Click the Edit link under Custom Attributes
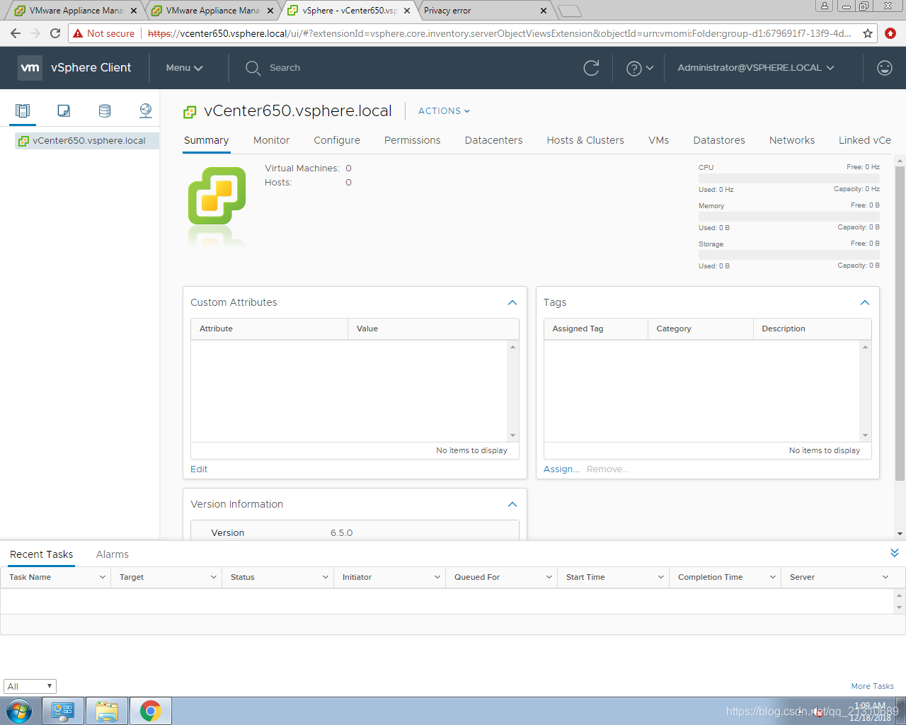906x725 pixels. coord(199,469)
